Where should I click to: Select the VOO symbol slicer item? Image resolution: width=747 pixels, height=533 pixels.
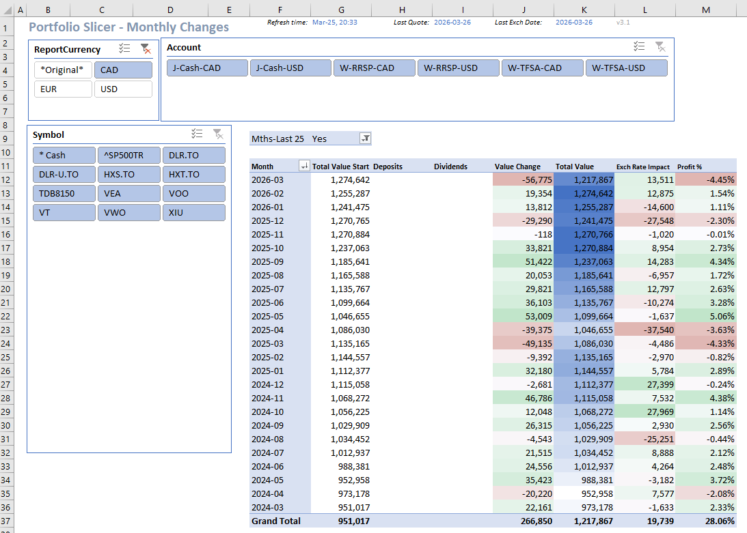(194, 194)
